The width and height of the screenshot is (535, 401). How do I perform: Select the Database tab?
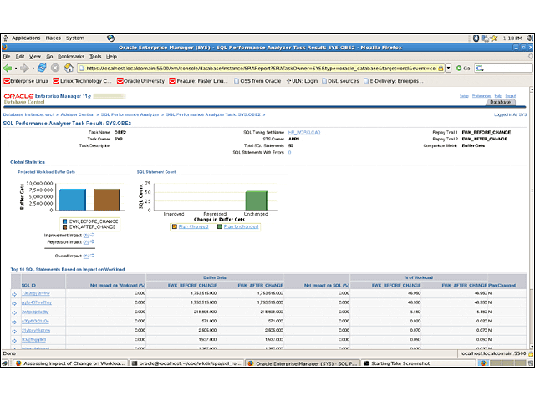point(500,102)
